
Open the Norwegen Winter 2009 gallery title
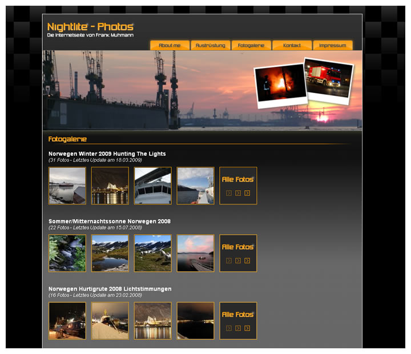[107, 154]
